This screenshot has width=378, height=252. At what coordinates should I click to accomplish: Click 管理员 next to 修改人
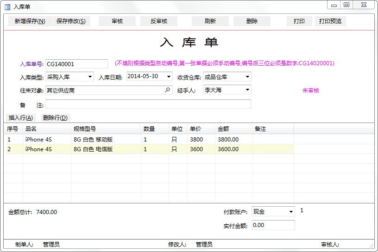pos(204,245)
